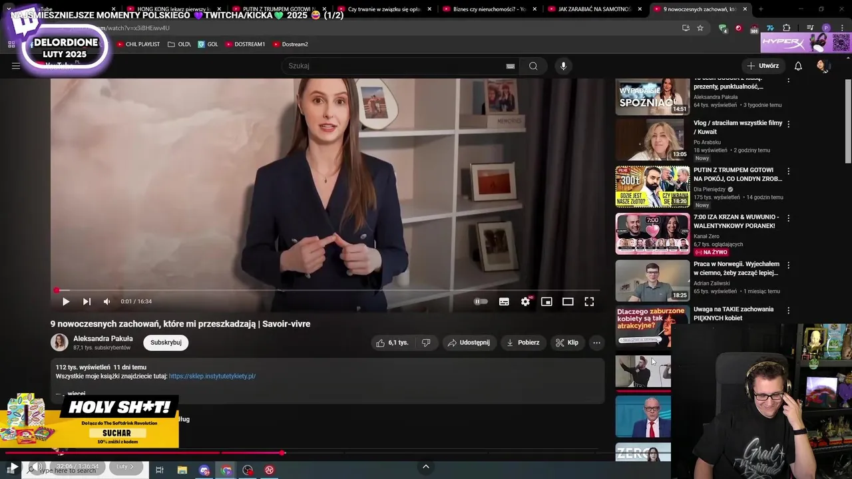Subscribe with the Subskrybuj button
Image resolution: width=852 pixels, height=479 pixels.
pyautogui.click(x=166, y=343)
